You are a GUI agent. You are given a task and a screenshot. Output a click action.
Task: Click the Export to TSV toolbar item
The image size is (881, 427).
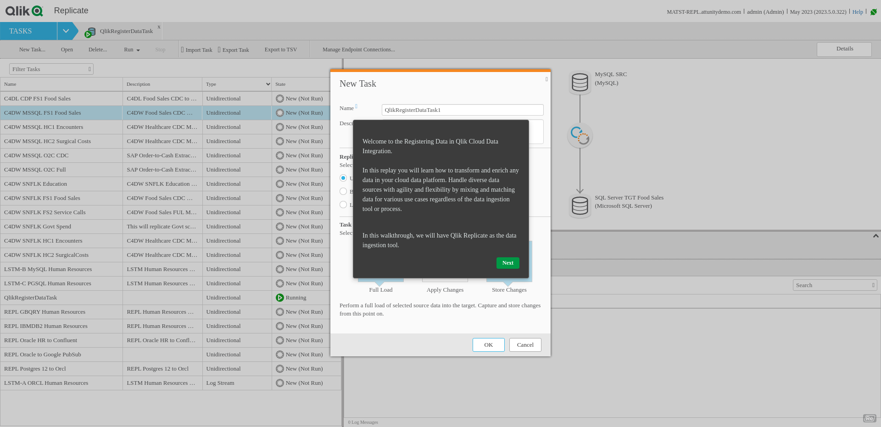280,50
